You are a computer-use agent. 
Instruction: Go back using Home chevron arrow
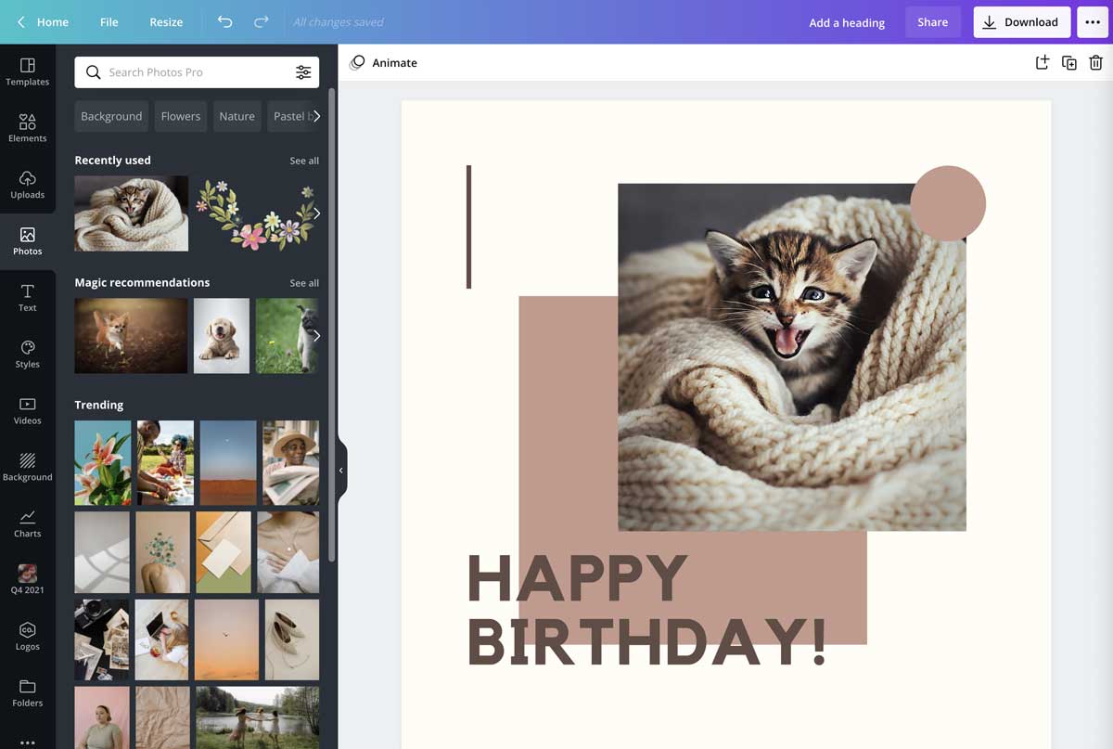click(20, 21)
